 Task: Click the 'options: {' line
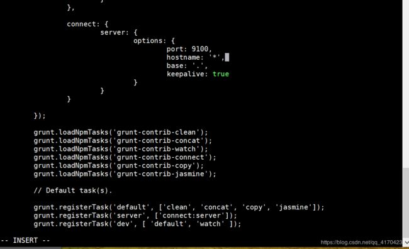[x=154, y=41]
